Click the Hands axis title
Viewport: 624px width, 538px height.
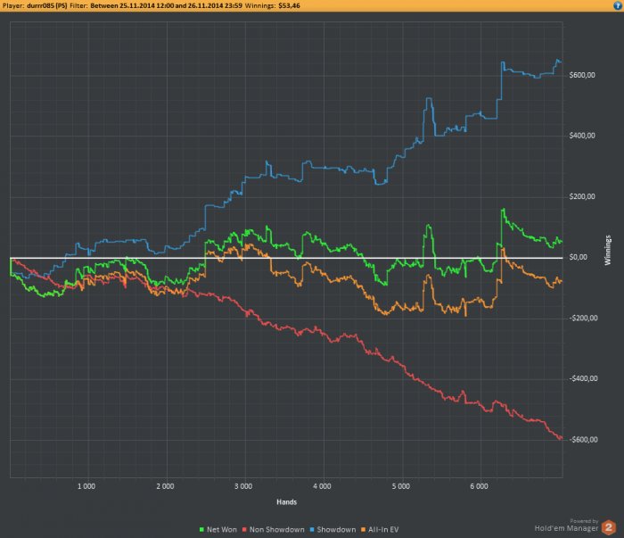pos(286,502)
